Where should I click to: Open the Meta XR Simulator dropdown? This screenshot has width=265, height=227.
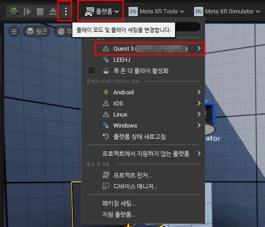point(227,12)
